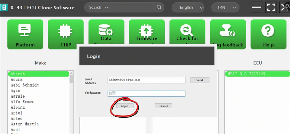Click the Cancel button in dialog
Screen dimensions: 290x134
point(163,106)
